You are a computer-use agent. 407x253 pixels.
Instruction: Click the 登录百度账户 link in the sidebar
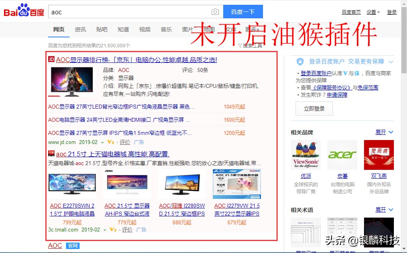[x=316, y=74]
